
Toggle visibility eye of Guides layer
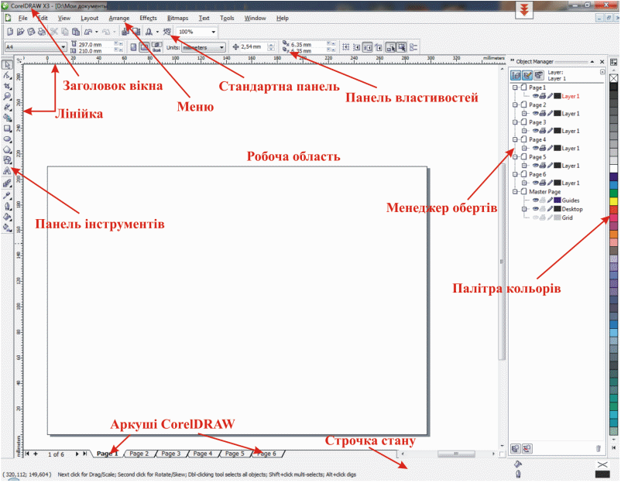tap(534, 200)
